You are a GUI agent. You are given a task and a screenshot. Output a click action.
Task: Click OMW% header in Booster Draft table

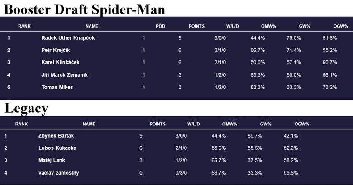[257, 26]
